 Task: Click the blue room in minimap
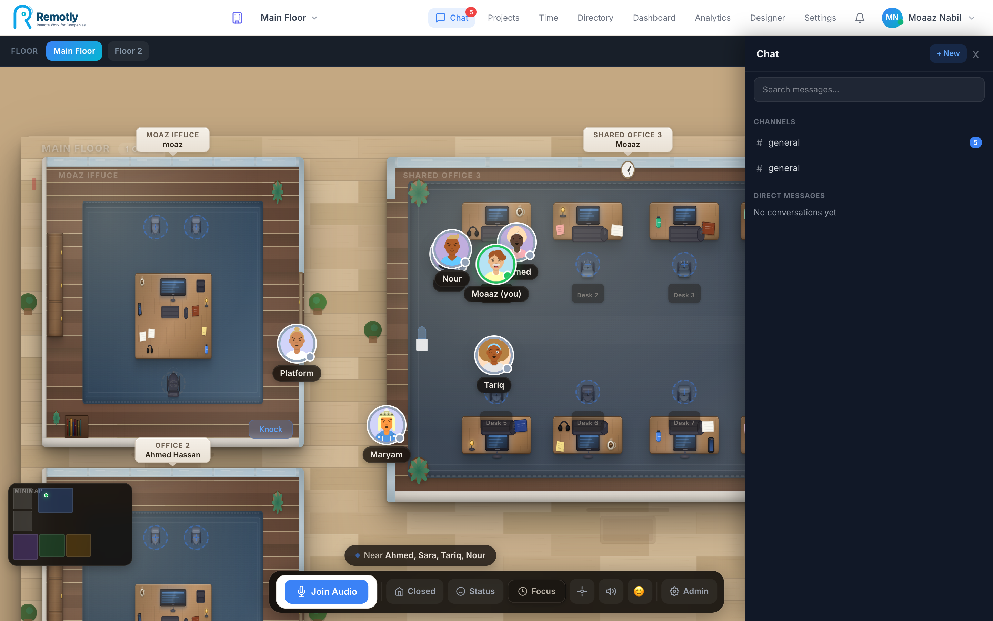coord(56,500)
